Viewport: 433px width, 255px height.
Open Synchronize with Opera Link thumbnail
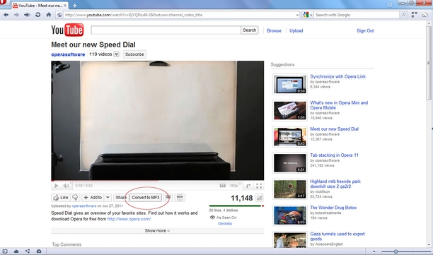tap(290, 84)
